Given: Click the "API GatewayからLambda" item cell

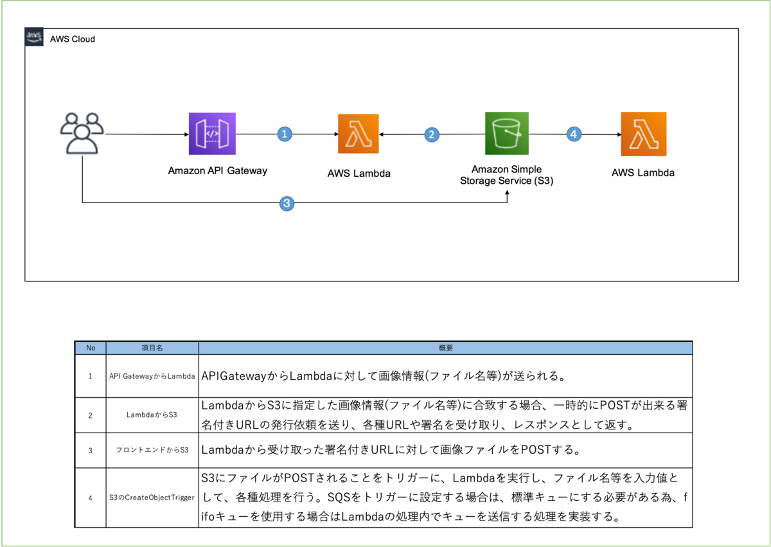Looking at the screenshot, I should click(152, 376).
